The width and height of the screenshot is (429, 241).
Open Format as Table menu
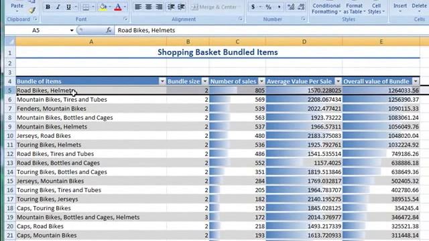(x=355, y=8)
